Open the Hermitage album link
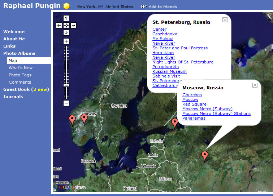This screenshot has height=196, width=273. tap(163, 53)
